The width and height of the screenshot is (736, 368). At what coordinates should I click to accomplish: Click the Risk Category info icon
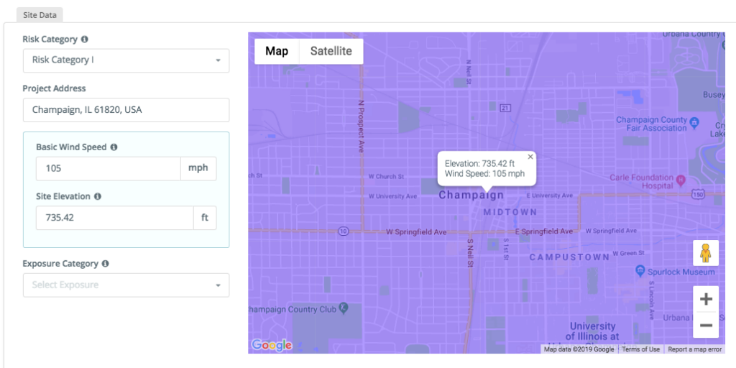click(85, 40)
